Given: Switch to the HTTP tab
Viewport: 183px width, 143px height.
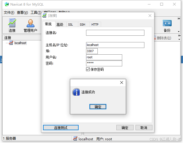Looking at the screenshot, I should click(x=95, y=25).
